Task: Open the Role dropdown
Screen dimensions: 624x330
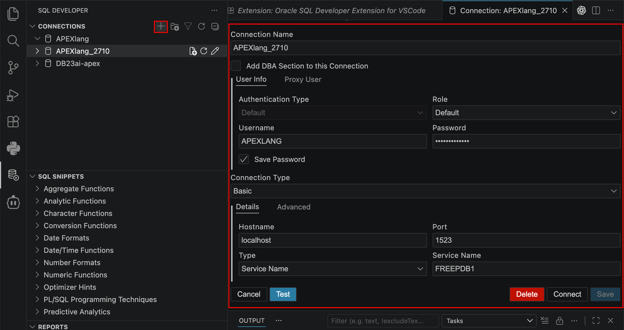Action: point(526,113)
